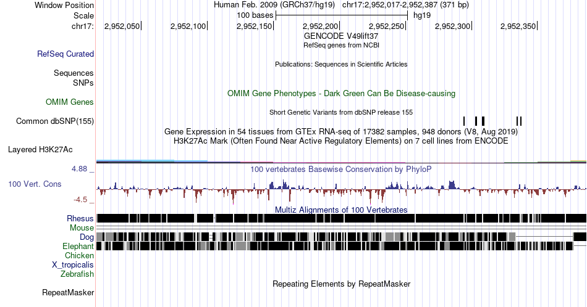
Task: Click the 2,952,300 ruler position
Action: [452, 26]
